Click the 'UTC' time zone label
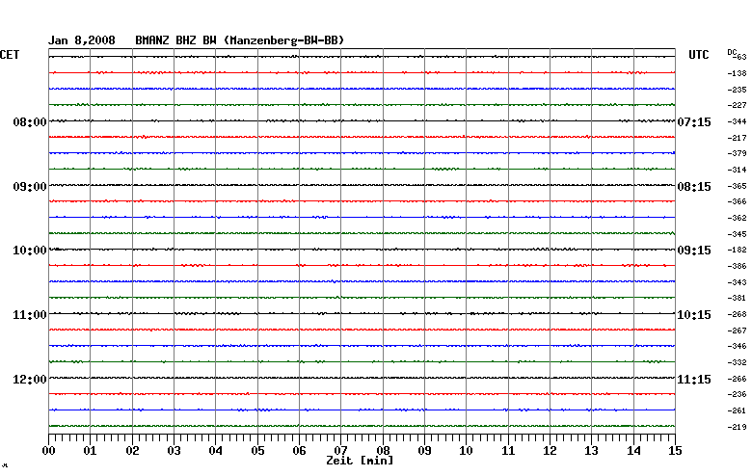The image size is (752, 476). coord(699,55)
